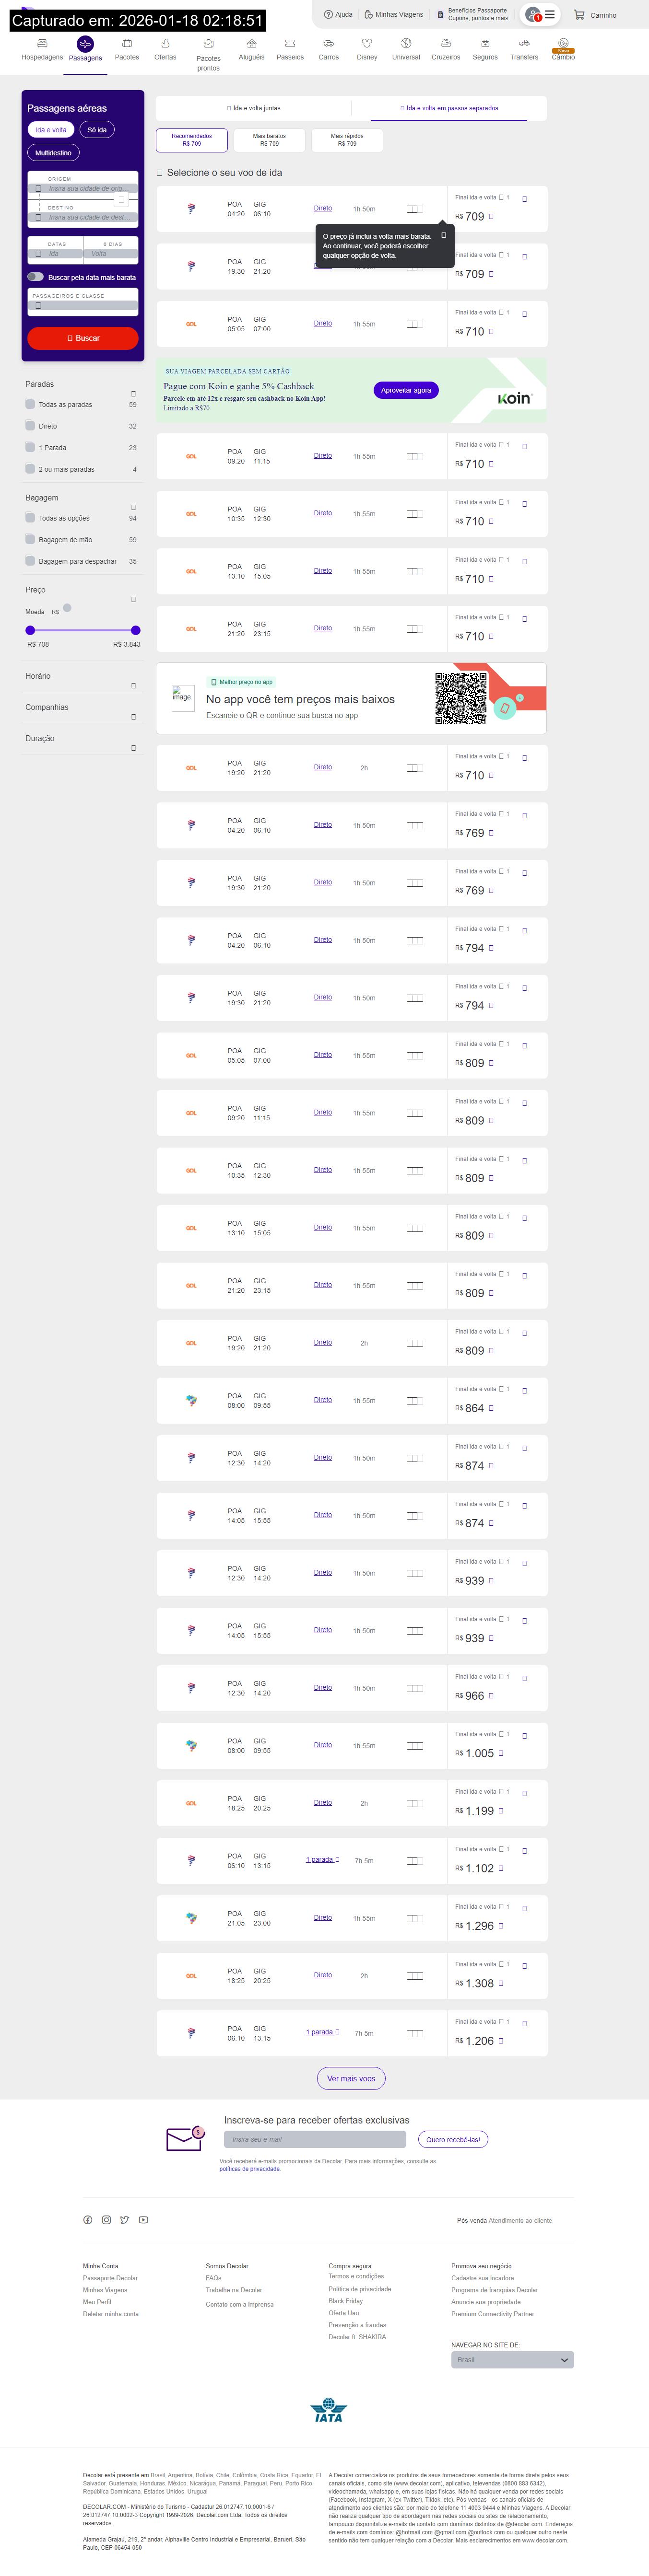The height and width of the screenshot is (2576, 649).
Task: Check the Direto stops filter
Action: pos(30,426)
